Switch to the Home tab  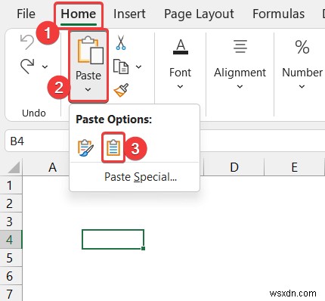click(x=79, y=14)
